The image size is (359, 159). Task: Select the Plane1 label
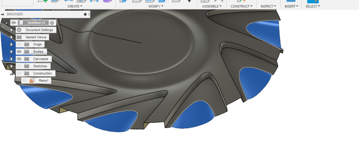point(43,81)
